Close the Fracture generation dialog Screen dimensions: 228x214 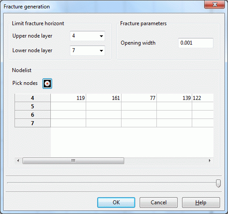click(214, 4)
